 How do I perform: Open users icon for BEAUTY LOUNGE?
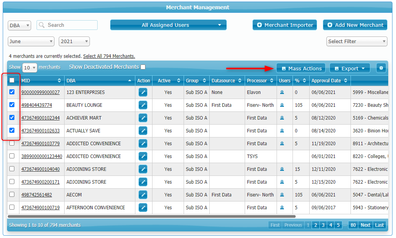click(x=282, y=105)
